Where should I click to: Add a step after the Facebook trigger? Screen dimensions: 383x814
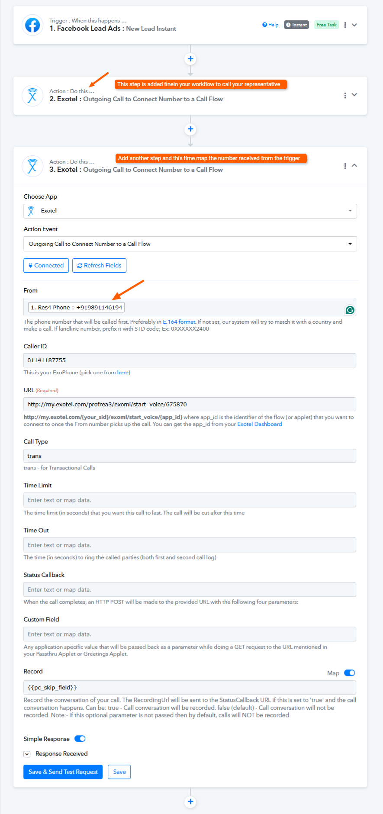click(190, 59)
